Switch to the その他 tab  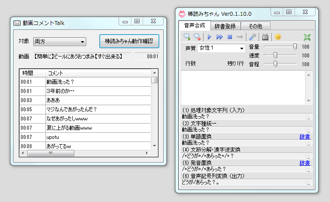[255, 26]
